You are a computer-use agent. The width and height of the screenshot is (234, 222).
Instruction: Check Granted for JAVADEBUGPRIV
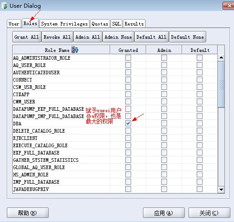[x=128, y=189]
